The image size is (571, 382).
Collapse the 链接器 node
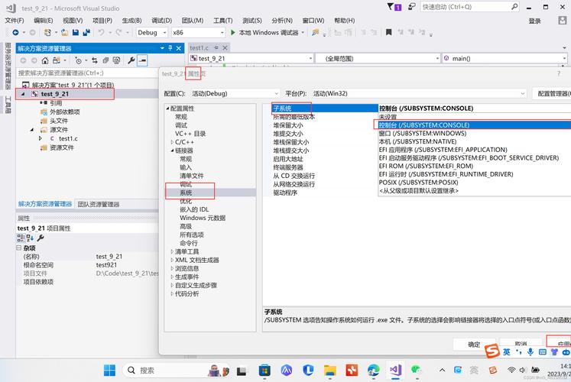coord(172,151)
